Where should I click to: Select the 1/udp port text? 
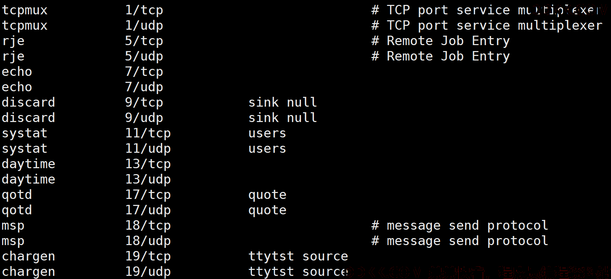coord(144,26)
